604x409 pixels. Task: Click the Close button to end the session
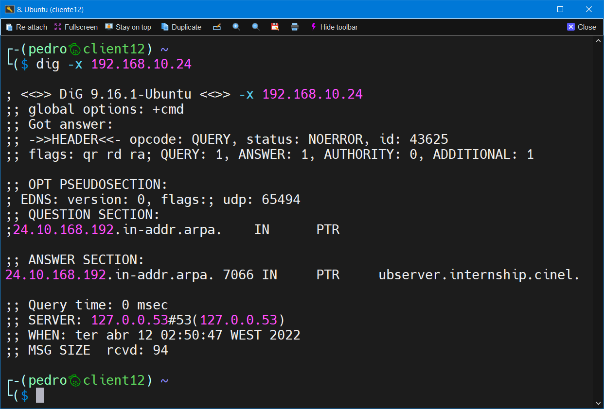(x=582, y=27)
